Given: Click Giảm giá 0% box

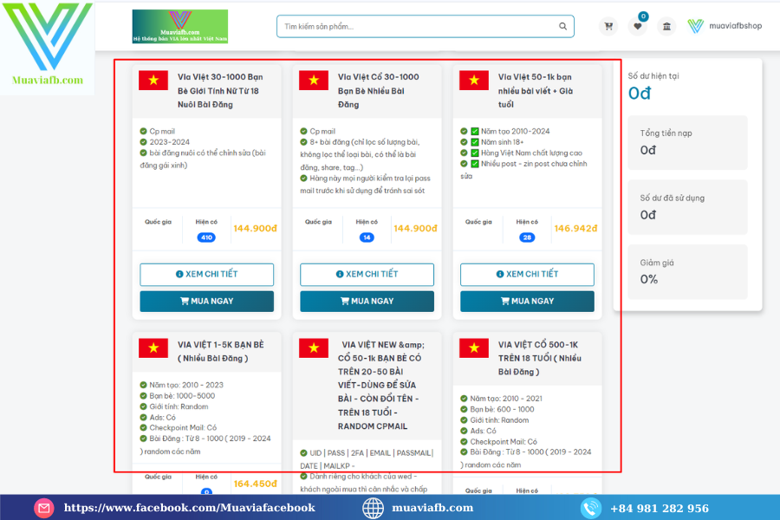Looking at the screenshot, I should (687, 271).
